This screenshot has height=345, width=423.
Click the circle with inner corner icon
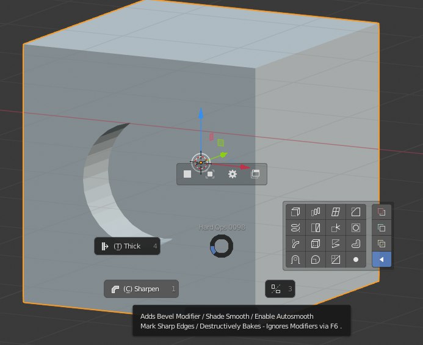pyautogui.click(x=316, y=260)
